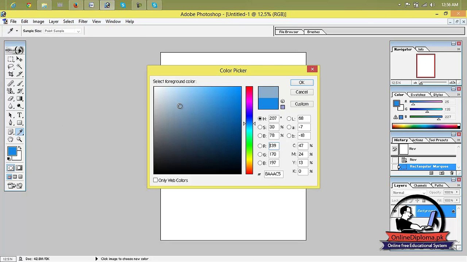
Task: Activate the Healing Brush tool
Action: [11, 83]
